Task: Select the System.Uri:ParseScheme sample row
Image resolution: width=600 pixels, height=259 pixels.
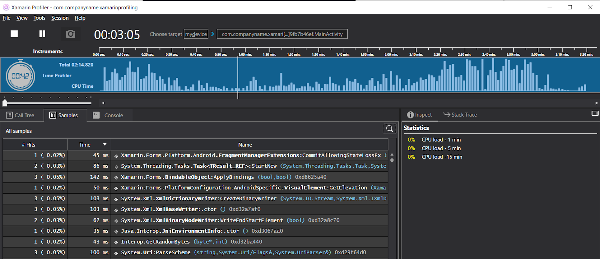Action: click(195, 253)
